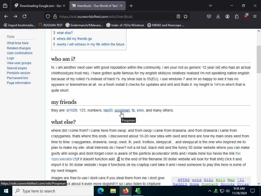Open friend link 123
261x196 pixels.
(x=82, y=110)
